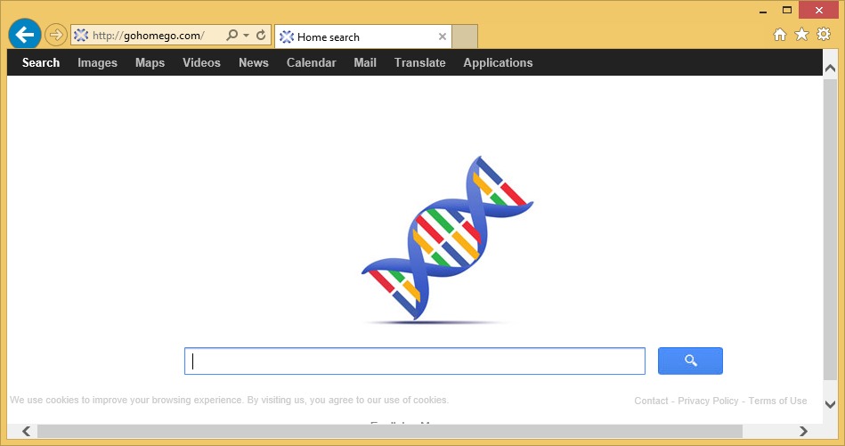Click the Refresh page icon
The image size is (845, 446).
261,35
